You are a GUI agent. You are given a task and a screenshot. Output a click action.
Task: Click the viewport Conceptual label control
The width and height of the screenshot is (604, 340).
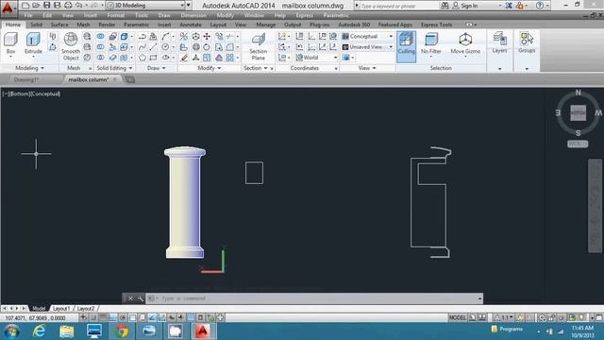pyautogui.click(x=45, y=93)
